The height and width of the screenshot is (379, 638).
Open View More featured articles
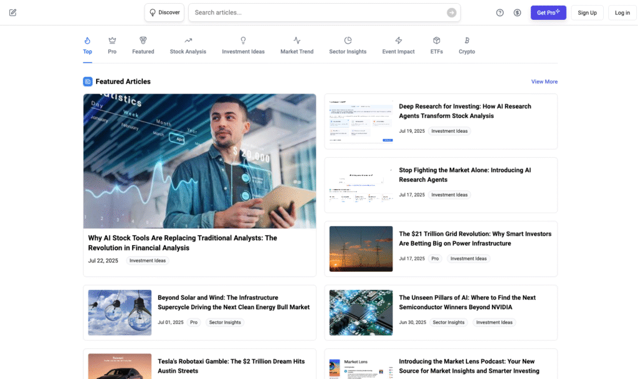[x=544, y=81]
